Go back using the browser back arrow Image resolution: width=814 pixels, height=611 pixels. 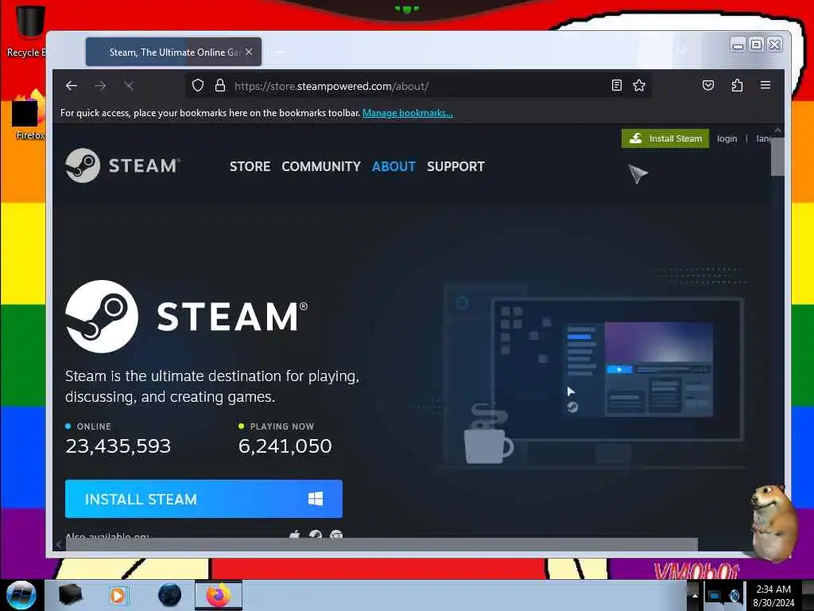[72, 86]
